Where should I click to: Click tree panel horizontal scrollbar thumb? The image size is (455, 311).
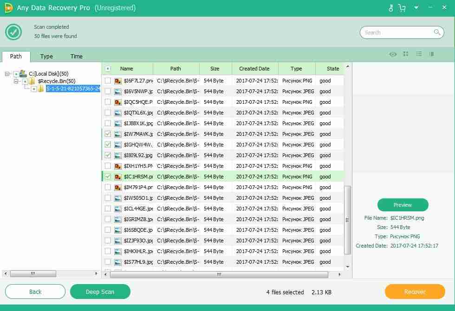tap(33, 273)
